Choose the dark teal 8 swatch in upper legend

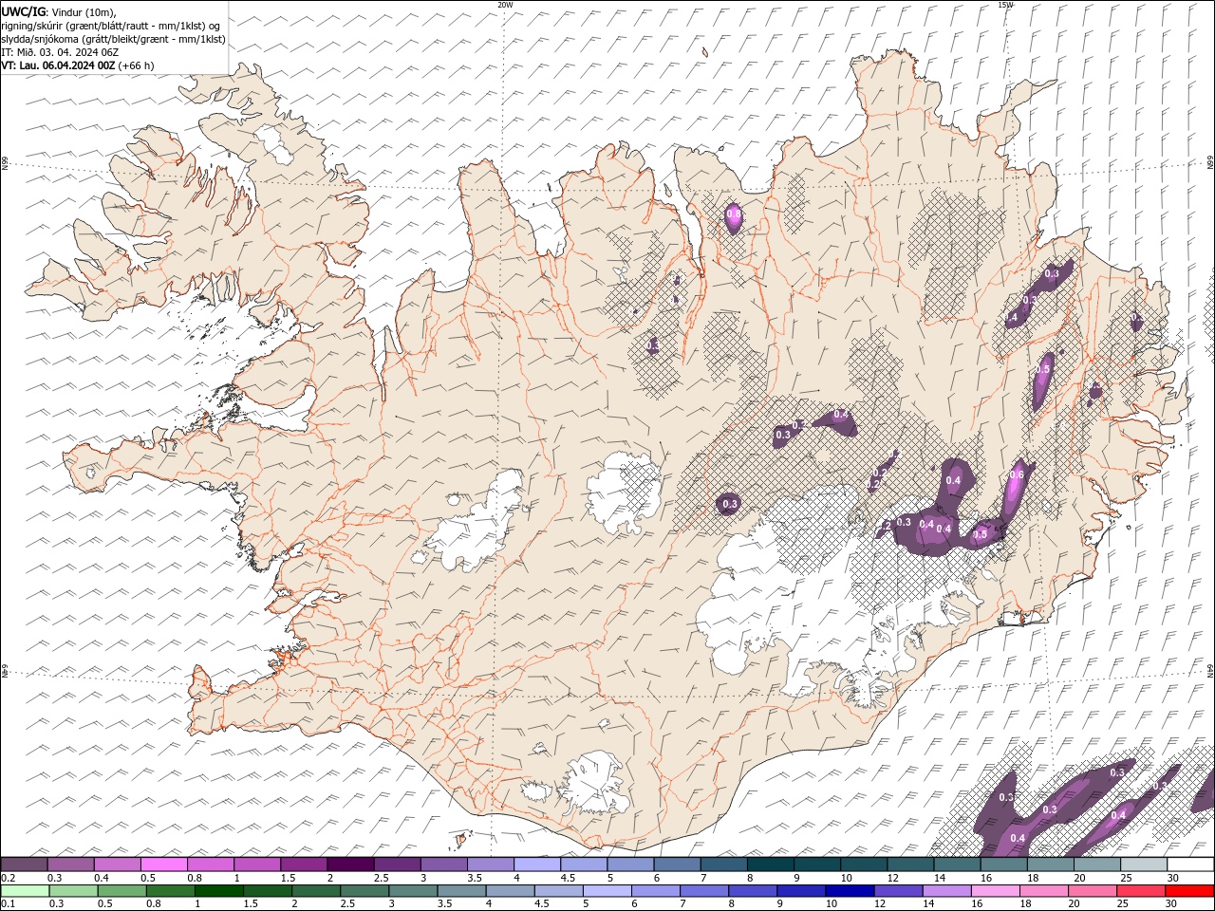tap(771, 865)
